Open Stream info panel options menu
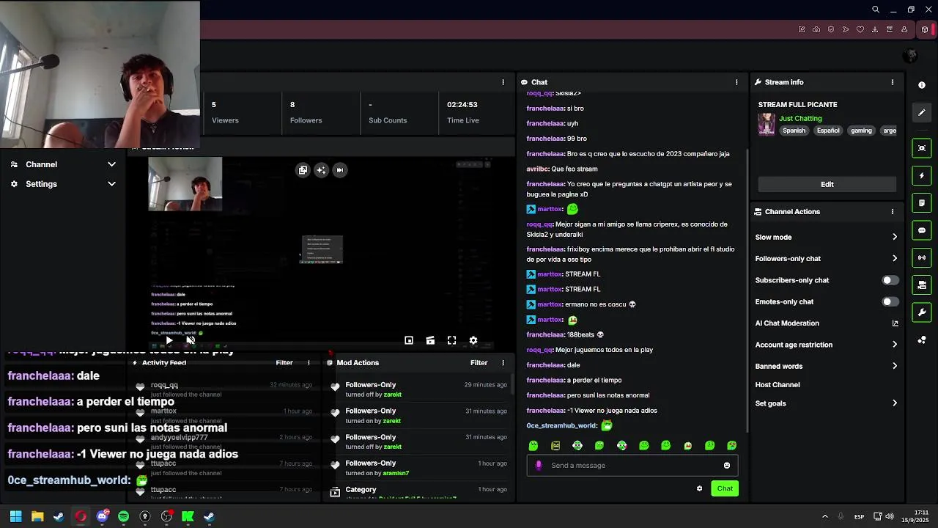 (892, 82)
